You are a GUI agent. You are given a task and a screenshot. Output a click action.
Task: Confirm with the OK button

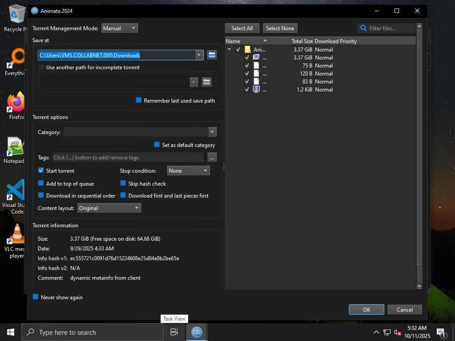coord(366,309)
